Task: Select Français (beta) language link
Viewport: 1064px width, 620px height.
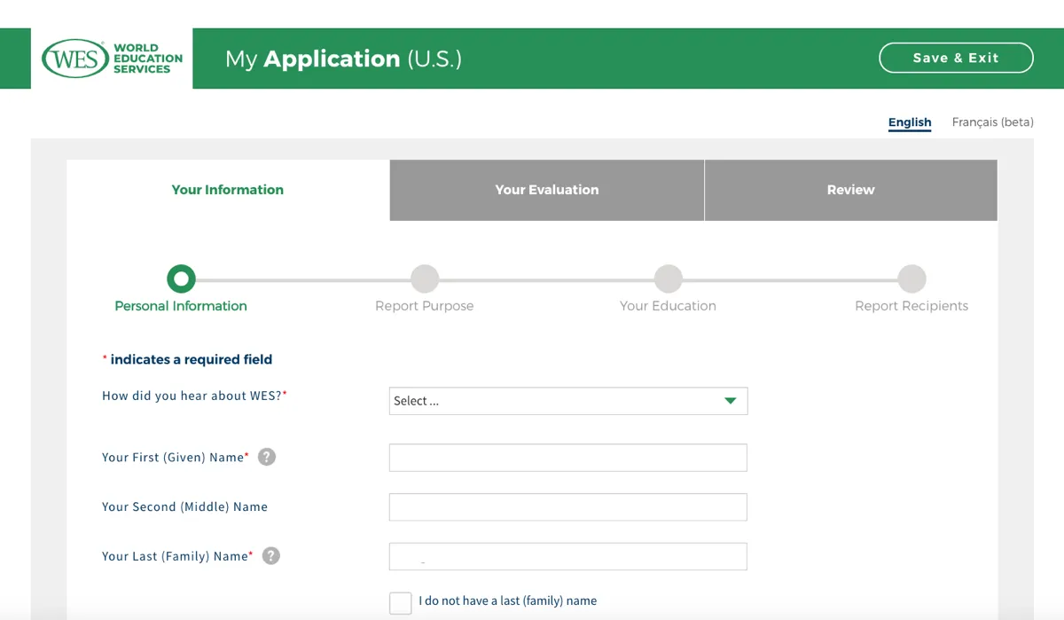Action: tap(993, 122)
